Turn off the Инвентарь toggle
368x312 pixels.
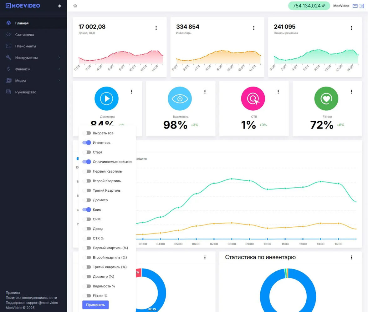tap(87, 143)
